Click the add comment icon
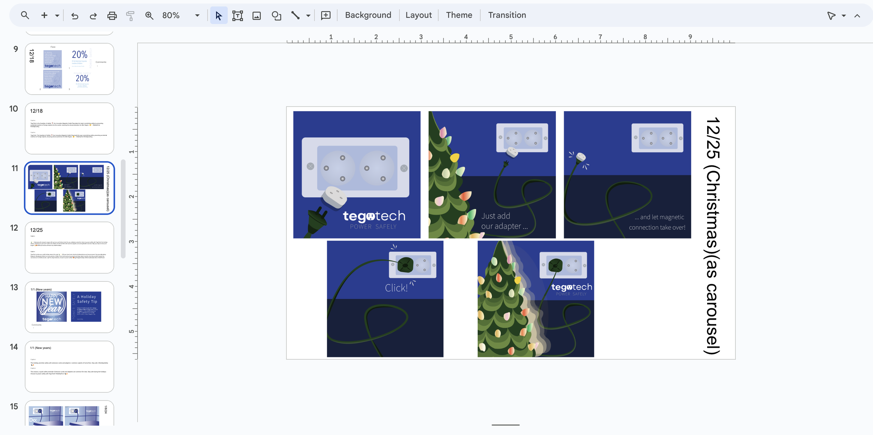This screenshot has width=873, height=435. coord(325,15)
